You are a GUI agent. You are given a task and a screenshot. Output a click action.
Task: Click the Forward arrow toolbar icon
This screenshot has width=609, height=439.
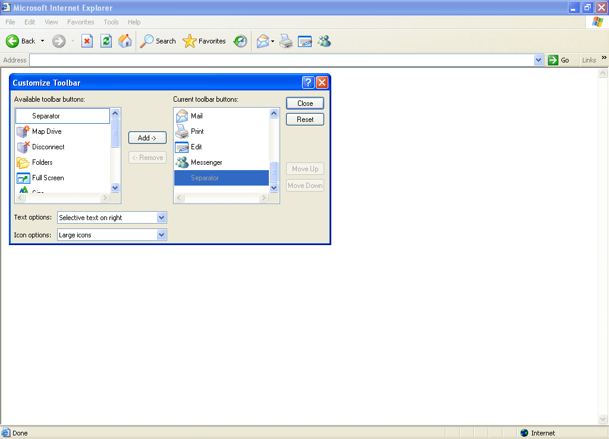[59, 41]
